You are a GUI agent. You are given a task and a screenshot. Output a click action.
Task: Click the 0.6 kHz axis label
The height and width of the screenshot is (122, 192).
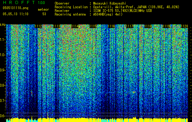click(3, 116)
